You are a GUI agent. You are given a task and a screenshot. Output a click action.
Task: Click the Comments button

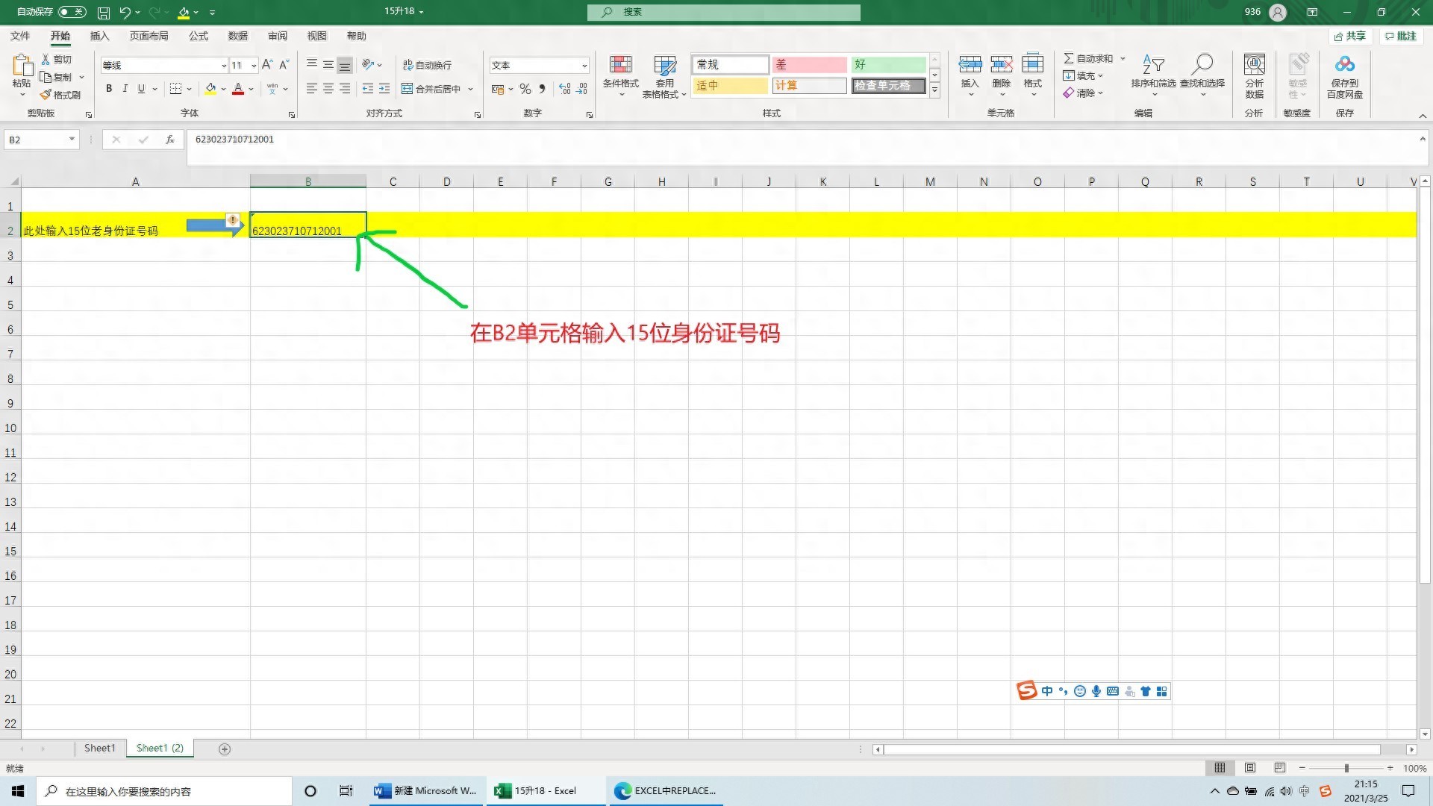[1400, 36]
